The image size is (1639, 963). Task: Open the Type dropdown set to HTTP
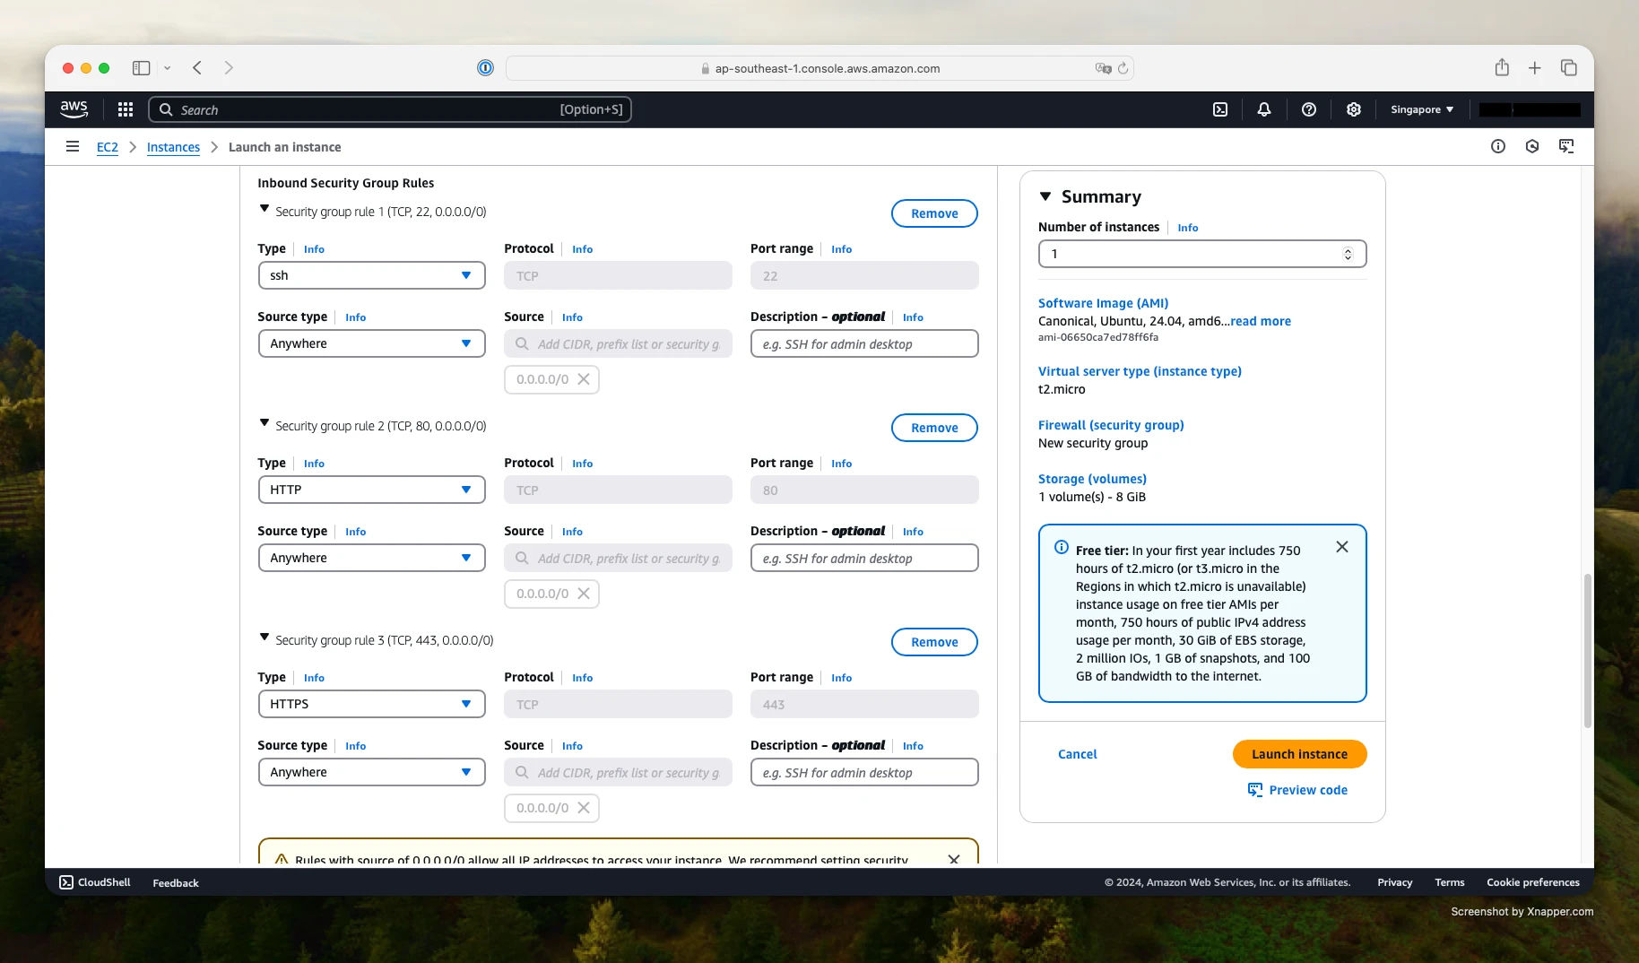[x=371, y=490]
